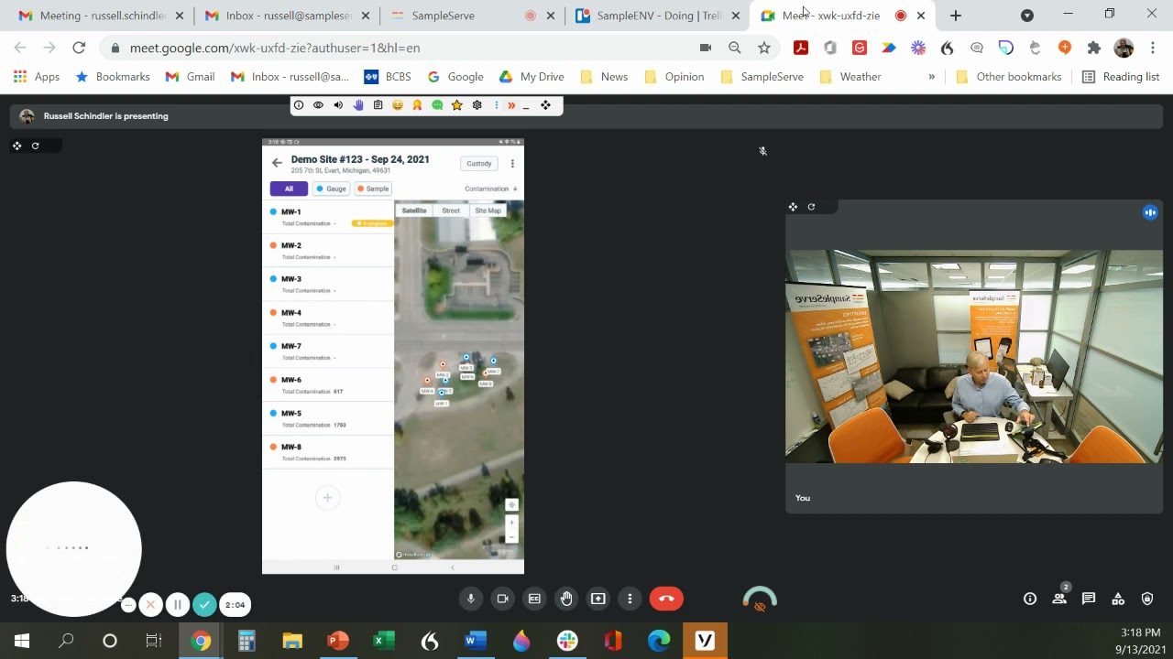The width and height of the screenshot is (1173, 659).
Task: Select MW-8 well row
Action: tap(328, 452)
